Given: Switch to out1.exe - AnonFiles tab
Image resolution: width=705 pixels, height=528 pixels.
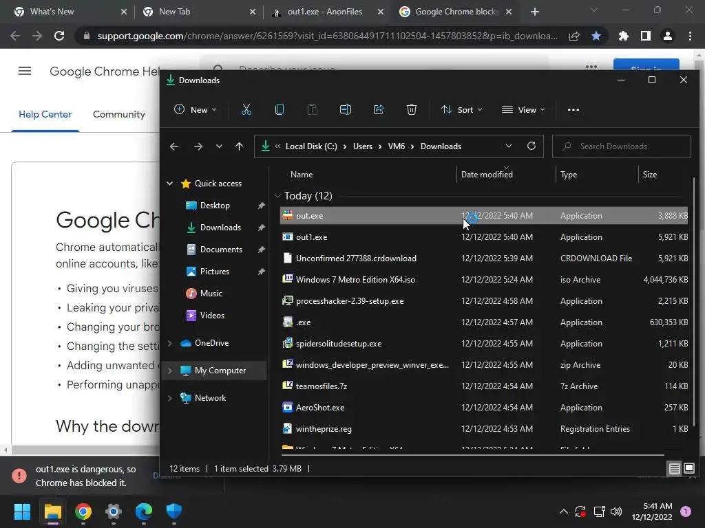Looking at the screenshot, I should tap(328, 12).
